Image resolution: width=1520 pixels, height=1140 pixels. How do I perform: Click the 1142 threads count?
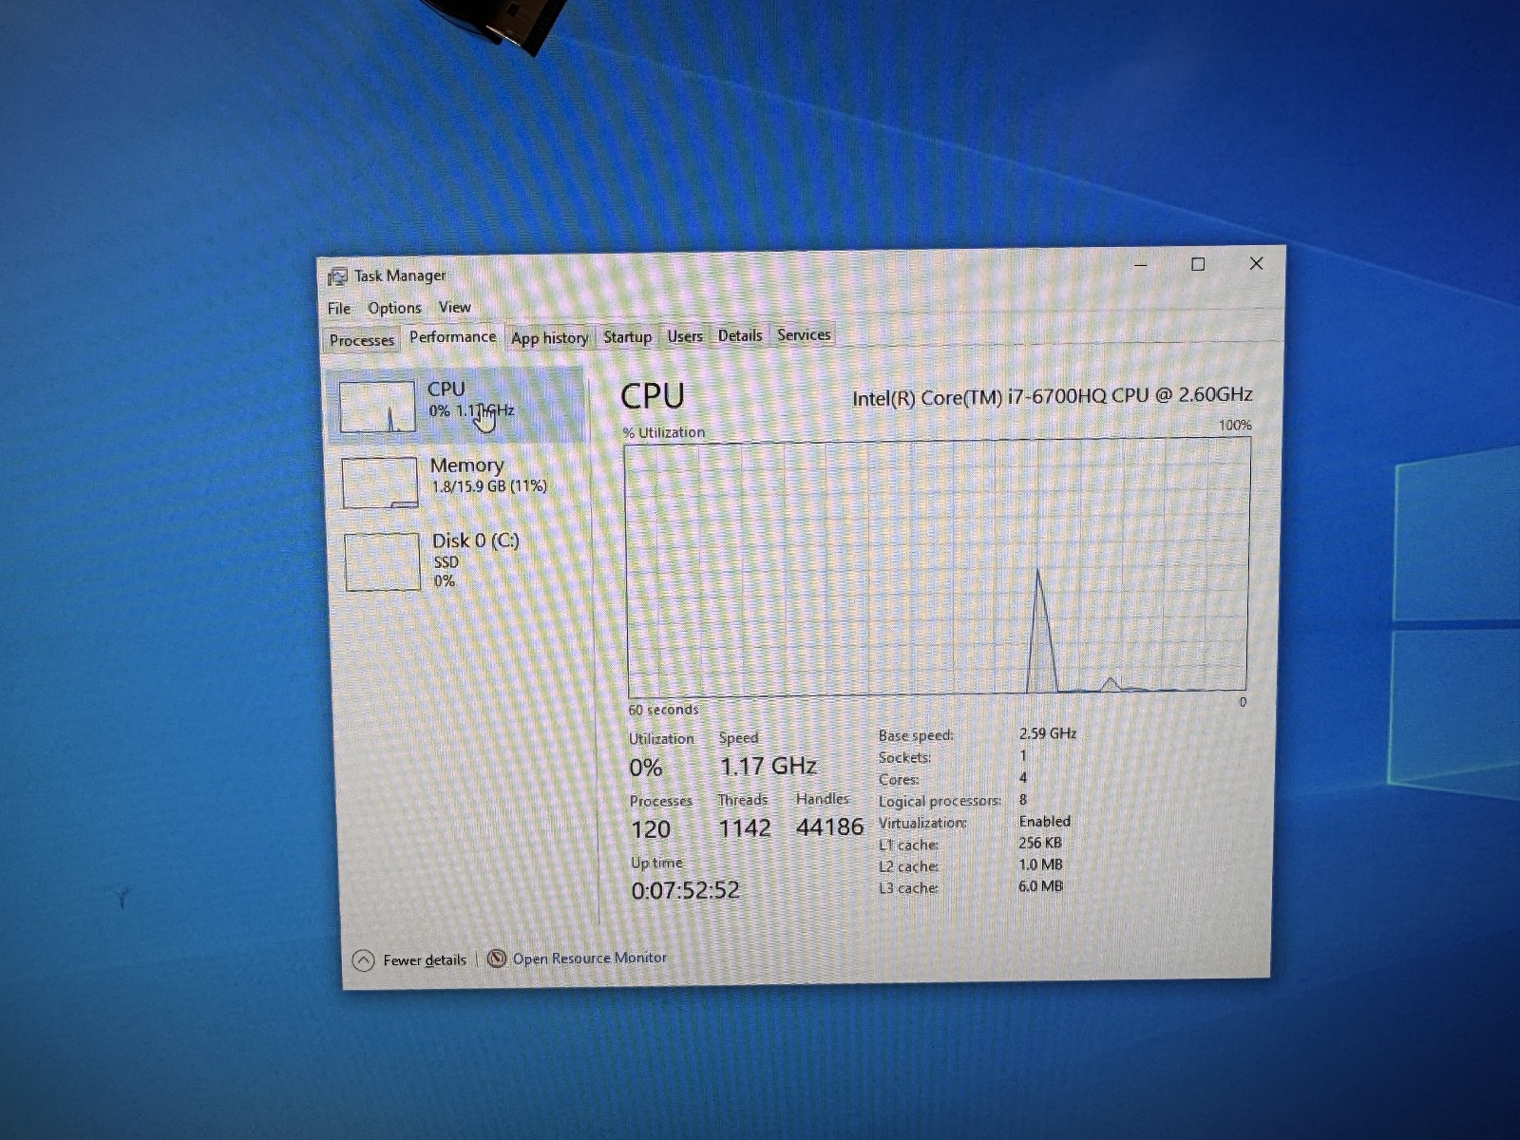tap(744, 828)
